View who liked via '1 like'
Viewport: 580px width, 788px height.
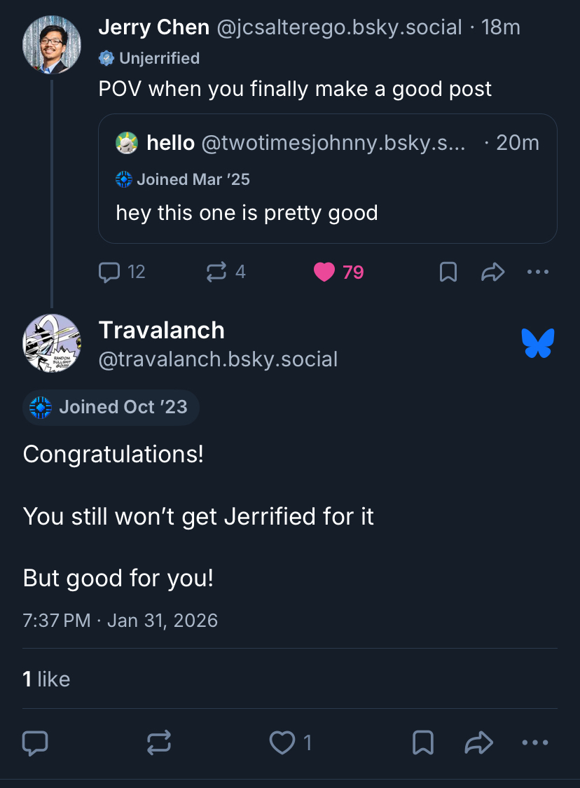click(46, 679)
